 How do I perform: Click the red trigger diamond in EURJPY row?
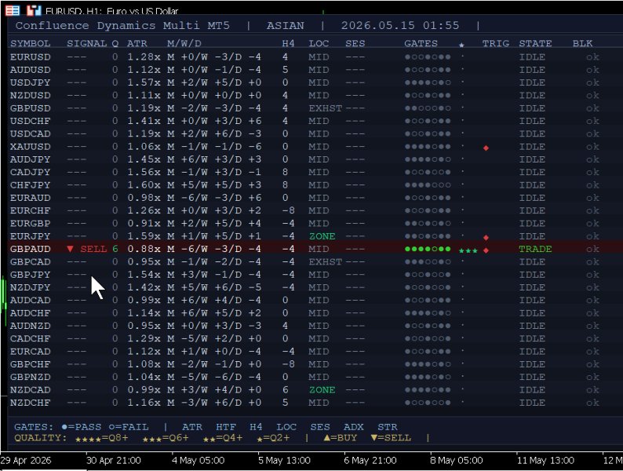486,238
